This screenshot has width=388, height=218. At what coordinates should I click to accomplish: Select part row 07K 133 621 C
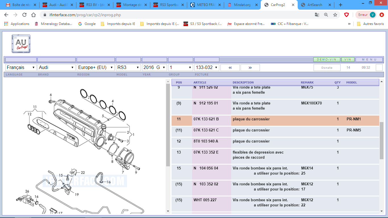point(206,130)
